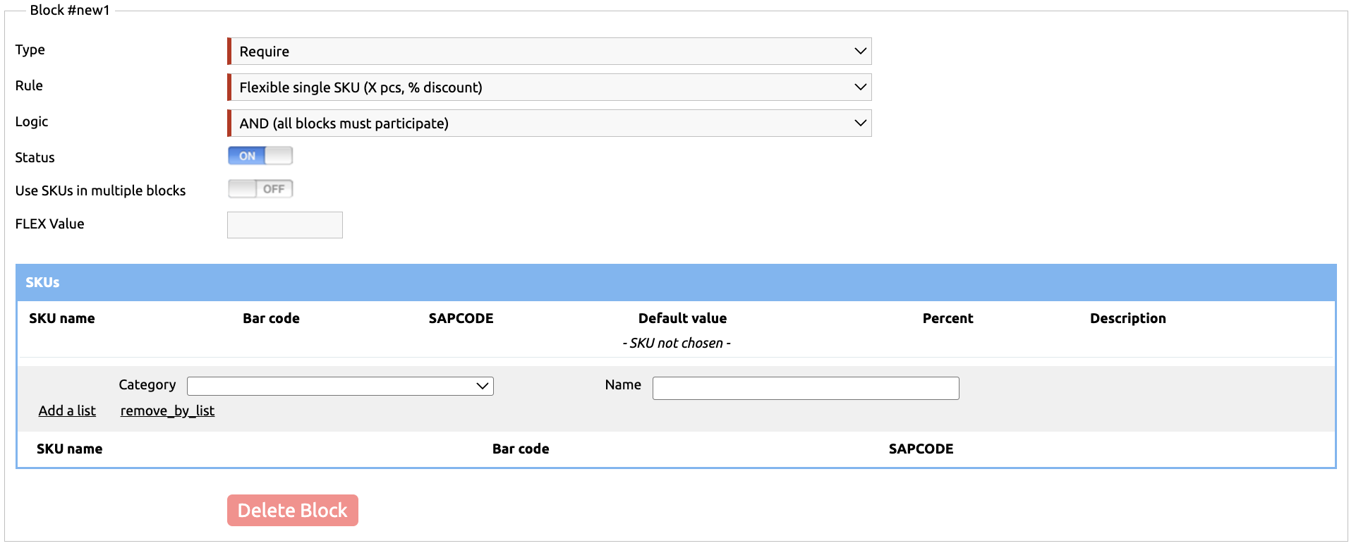Screen dimensions: 1356x553
Task: Click the blue SKUs panel header
Action: pos(676,282)
